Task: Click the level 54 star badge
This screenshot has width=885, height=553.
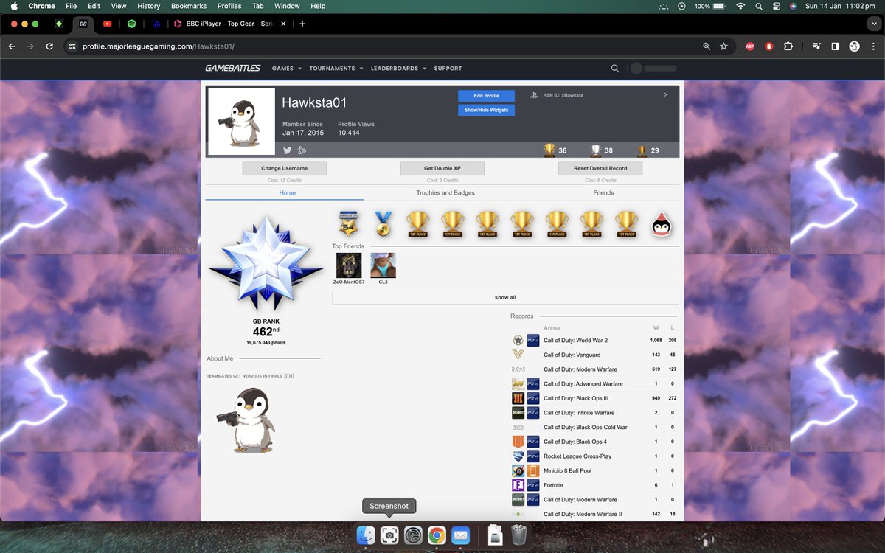Action: coord(347,224)
